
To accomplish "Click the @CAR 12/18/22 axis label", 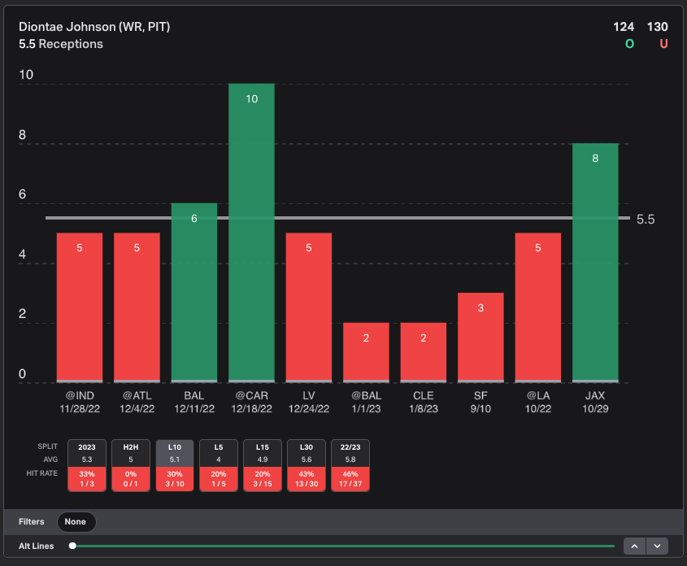I will pyautogui.click(x=251, y=403).
